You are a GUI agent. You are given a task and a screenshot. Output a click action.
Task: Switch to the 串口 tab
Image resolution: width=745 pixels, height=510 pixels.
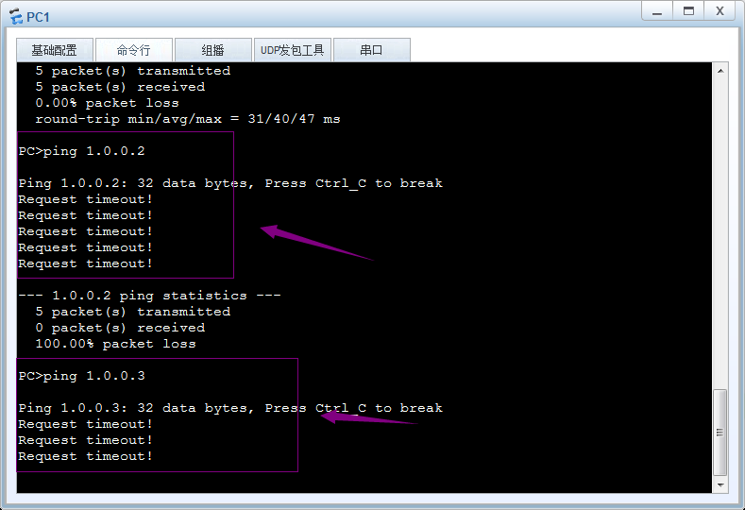coord(371,50)
